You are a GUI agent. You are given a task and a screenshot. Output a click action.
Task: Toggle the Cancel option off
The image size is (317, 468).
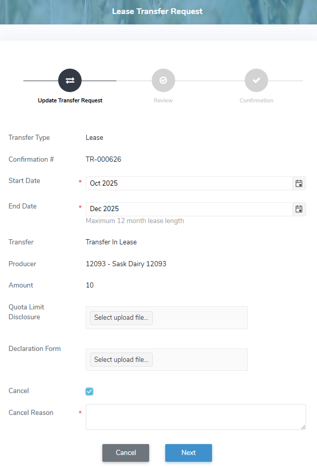89,391
